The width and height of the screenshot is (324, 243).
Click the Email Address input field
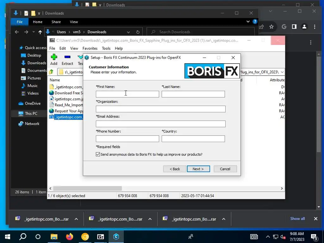[x=160, y=124]
